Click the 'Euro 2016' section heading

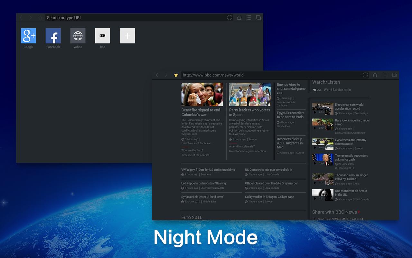pyautogui.click(x=192, y=217)
